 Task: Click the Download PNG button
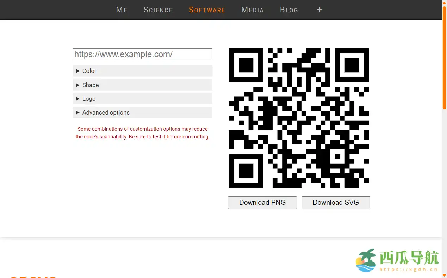click(262, 202)
